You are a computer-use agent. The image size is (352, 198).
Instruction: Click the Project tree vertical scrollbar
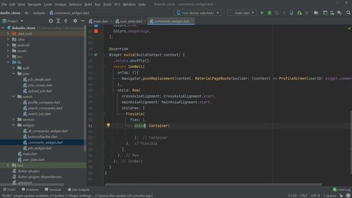tap(85, 87)
